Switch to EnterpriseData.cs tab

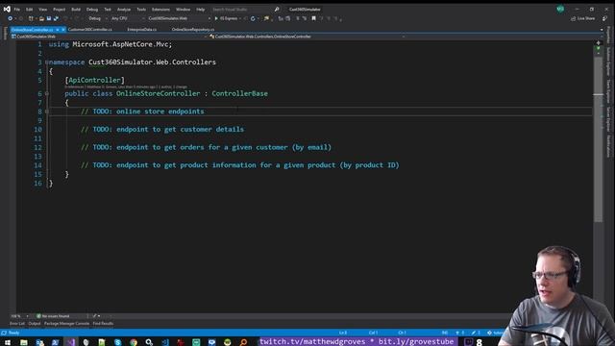[142, 30]
